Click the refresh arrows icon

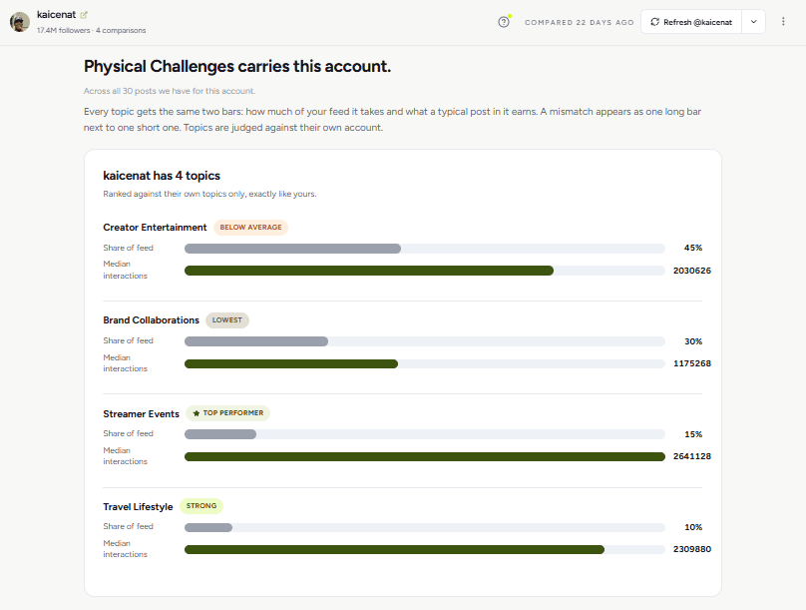click(654, 22)
